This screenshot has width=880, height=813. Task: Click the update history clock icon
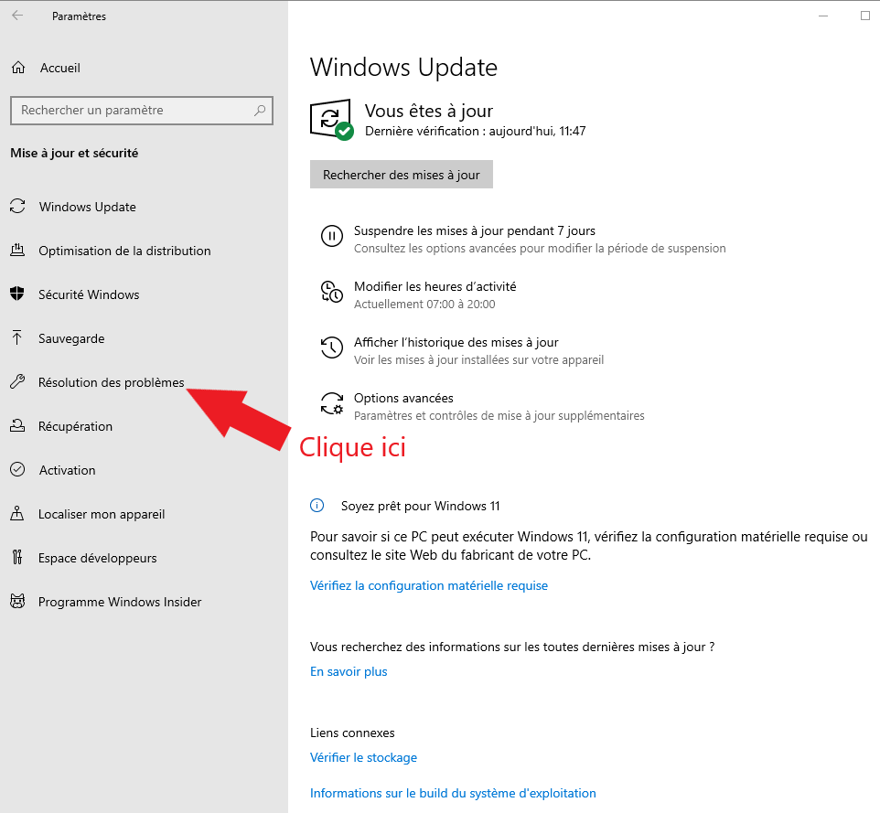[332, 347]
